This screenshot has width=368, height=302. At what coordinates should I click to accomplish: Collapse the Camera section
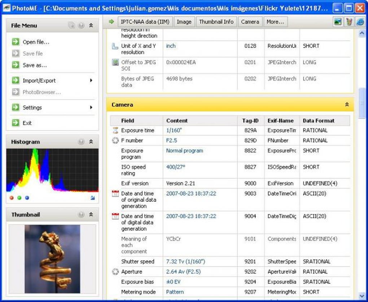click(347, 105)
